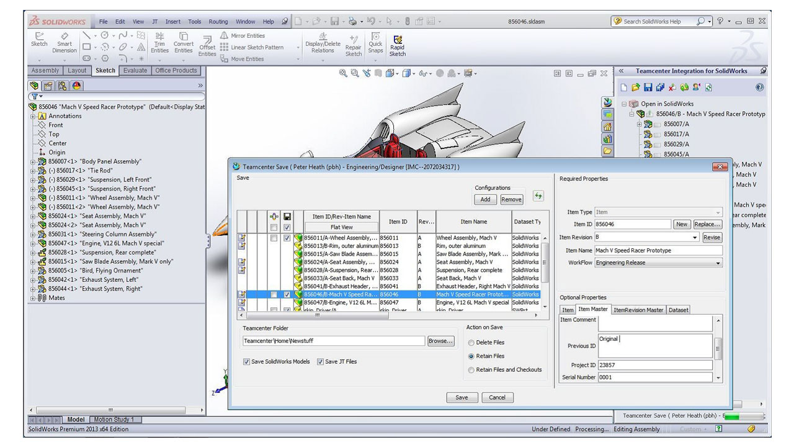
Task: Open the PropertyManager tab icon
Action: [x=49, y=86]
